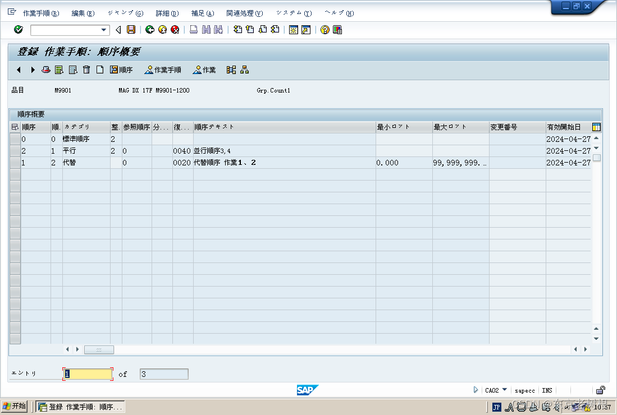Click the Create new sequence (blank page) icon

pyautogui.click(x=99, y=70)
